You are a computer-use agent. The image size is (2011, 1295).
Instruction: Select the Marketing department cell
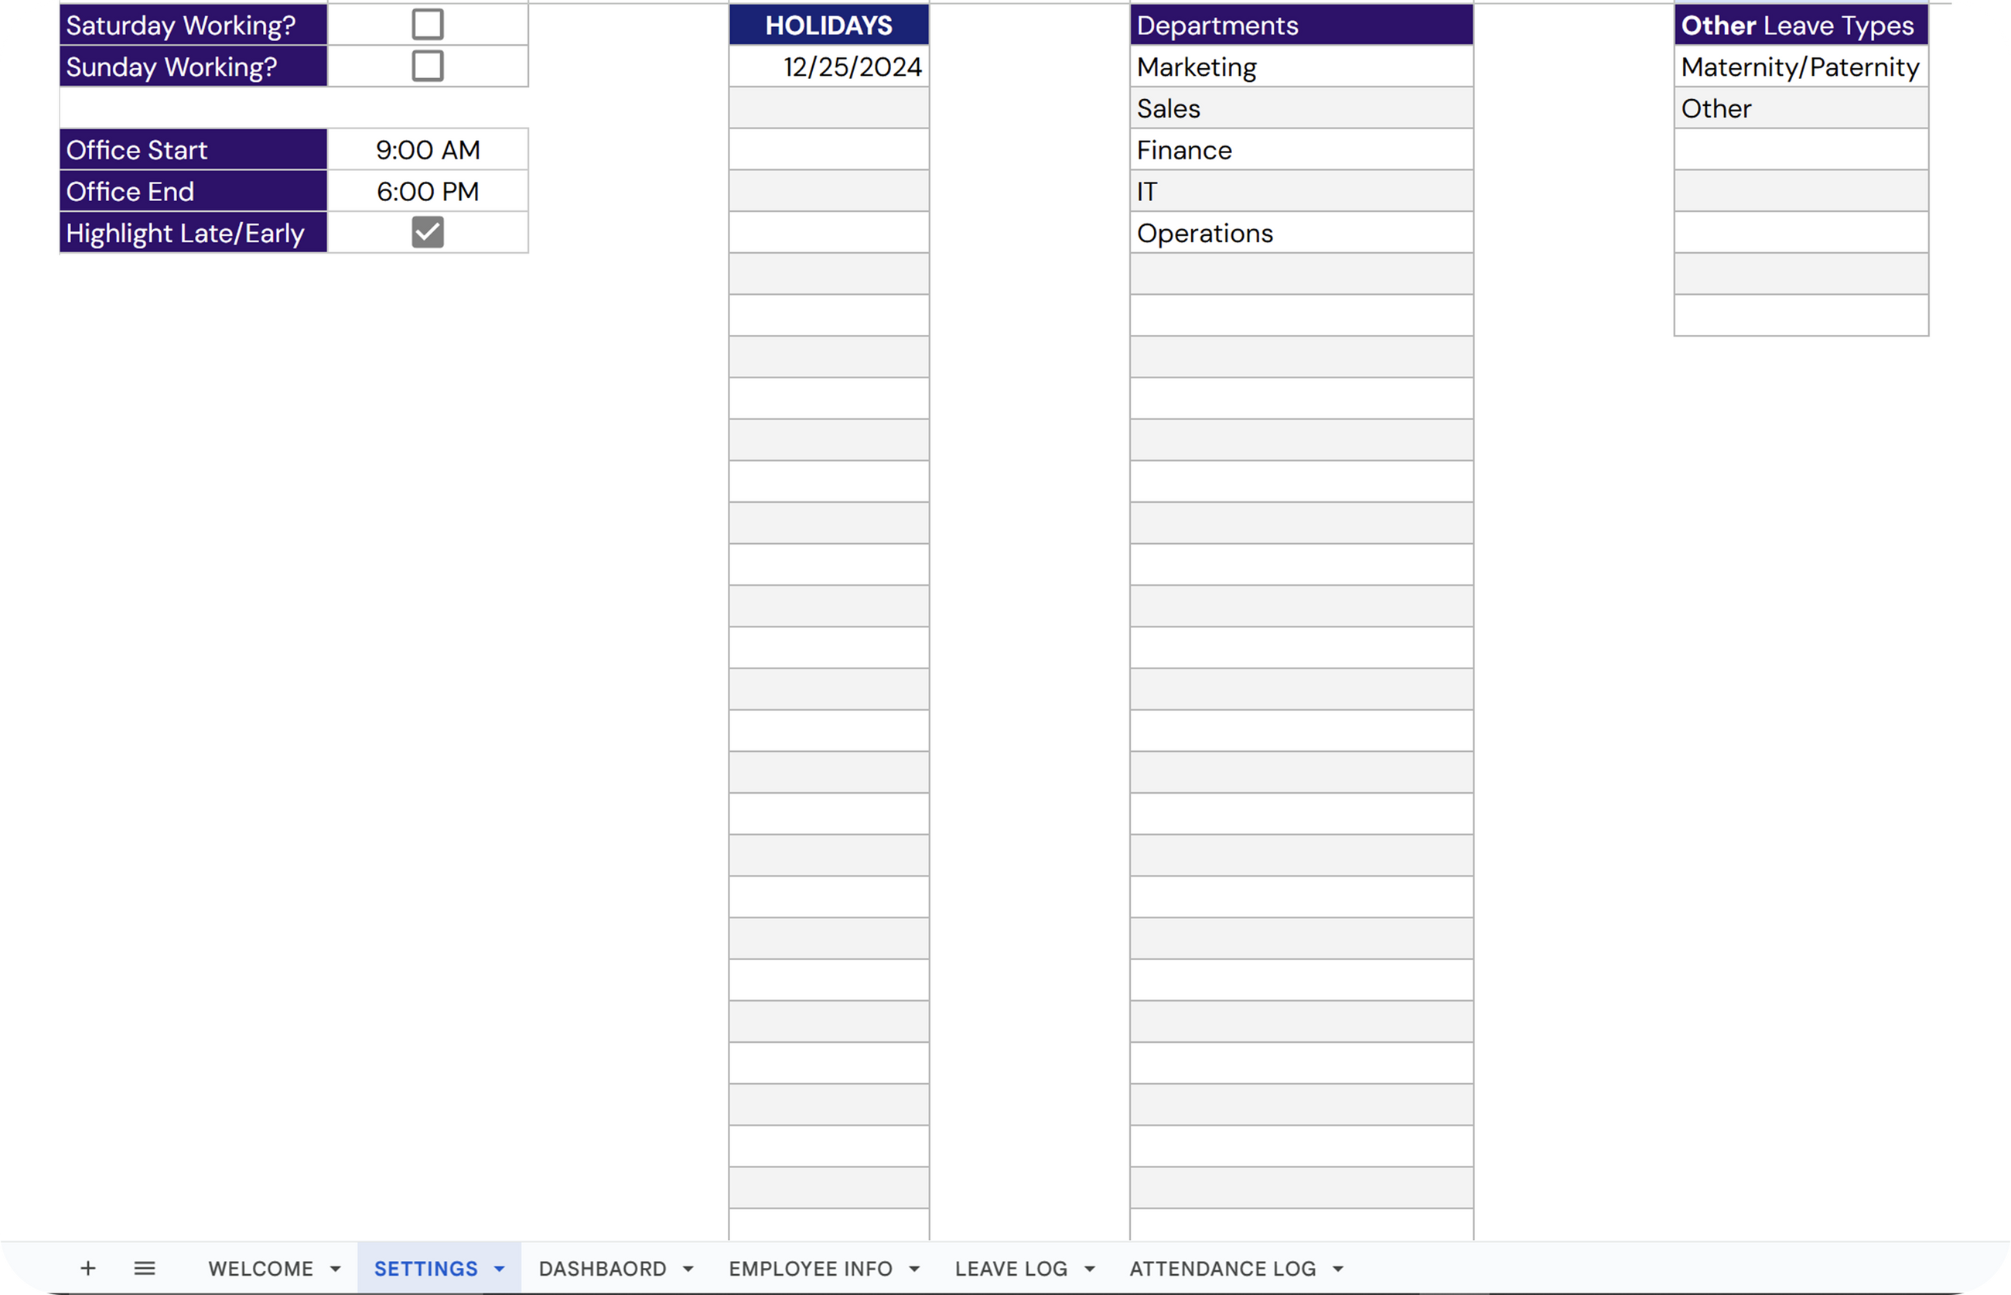1301,67
